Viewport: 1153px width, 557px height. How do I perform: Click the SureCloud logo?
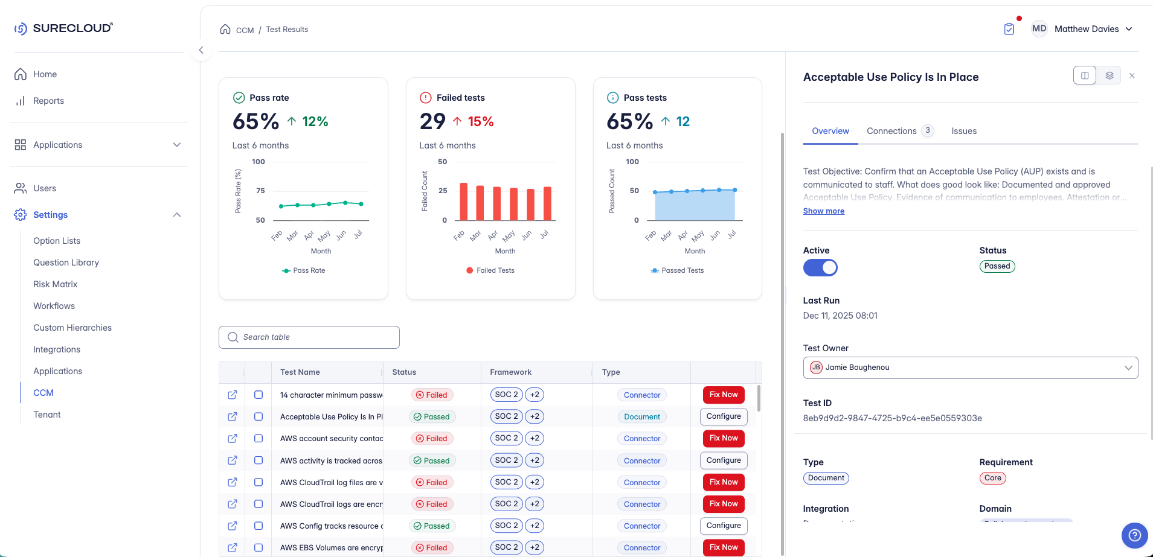coord(63,28)
